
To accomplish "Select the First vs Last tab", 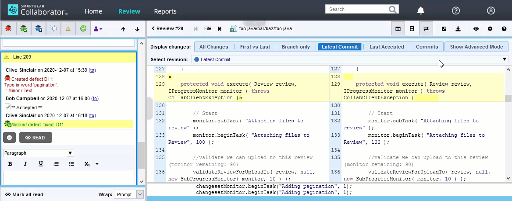I will coord(255,47).
